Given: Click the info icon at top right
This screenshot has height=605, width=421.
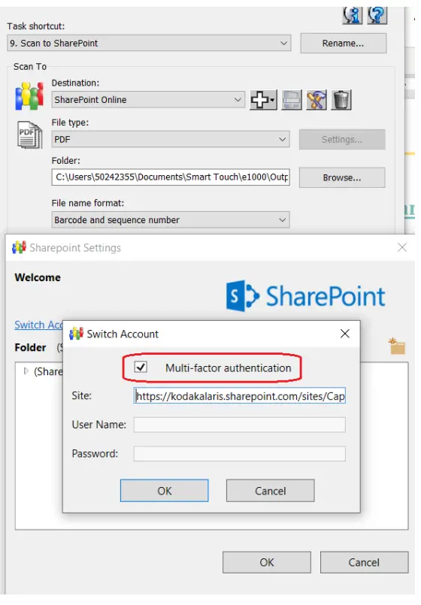Looking at the screenshot, I should point(352,16).
